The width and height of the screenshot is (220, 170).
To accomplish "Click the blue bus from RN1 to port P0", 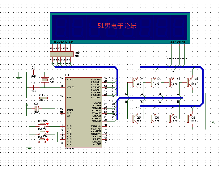I will [86, 67].
